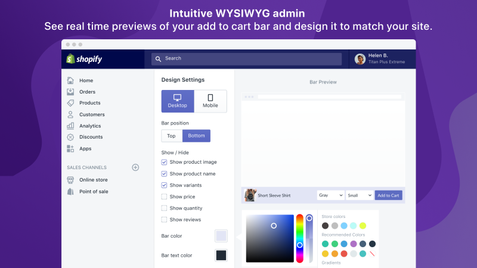
Task: Click the Discounts percent icon
Action: 70,137
